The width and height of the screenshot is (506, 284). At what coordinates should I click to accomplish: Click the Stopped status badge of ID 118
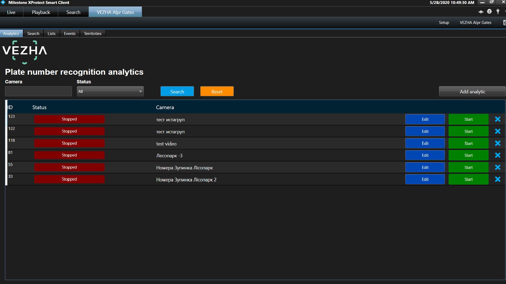click(x=69, y=143)
